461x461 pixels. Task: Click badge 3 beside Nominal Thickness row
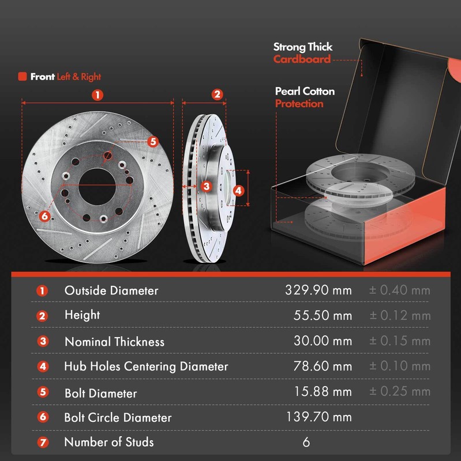(x=43, y=341)
